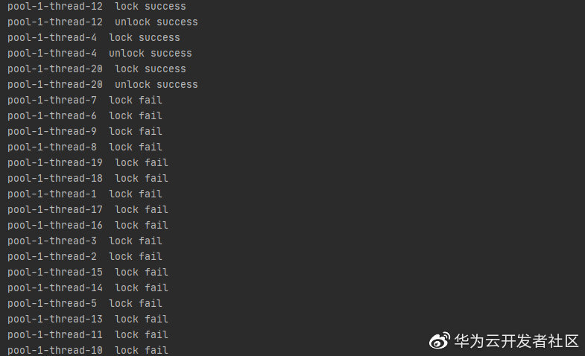Click the pool-1-thread-20 lock success line
585x356 pixels.
tap(97, 69)
